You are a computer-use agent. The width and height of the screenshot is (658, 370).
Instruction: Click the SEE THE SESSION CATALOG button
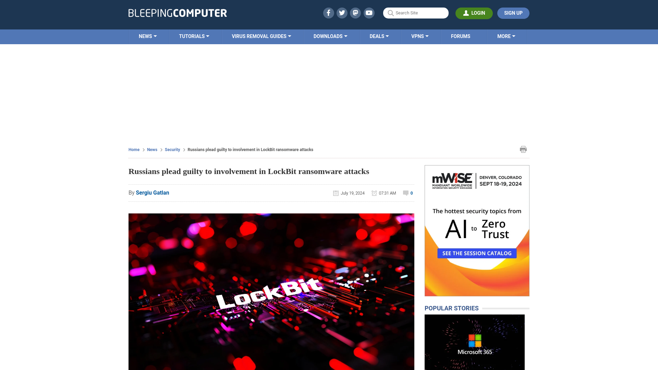tap(477, 253)
